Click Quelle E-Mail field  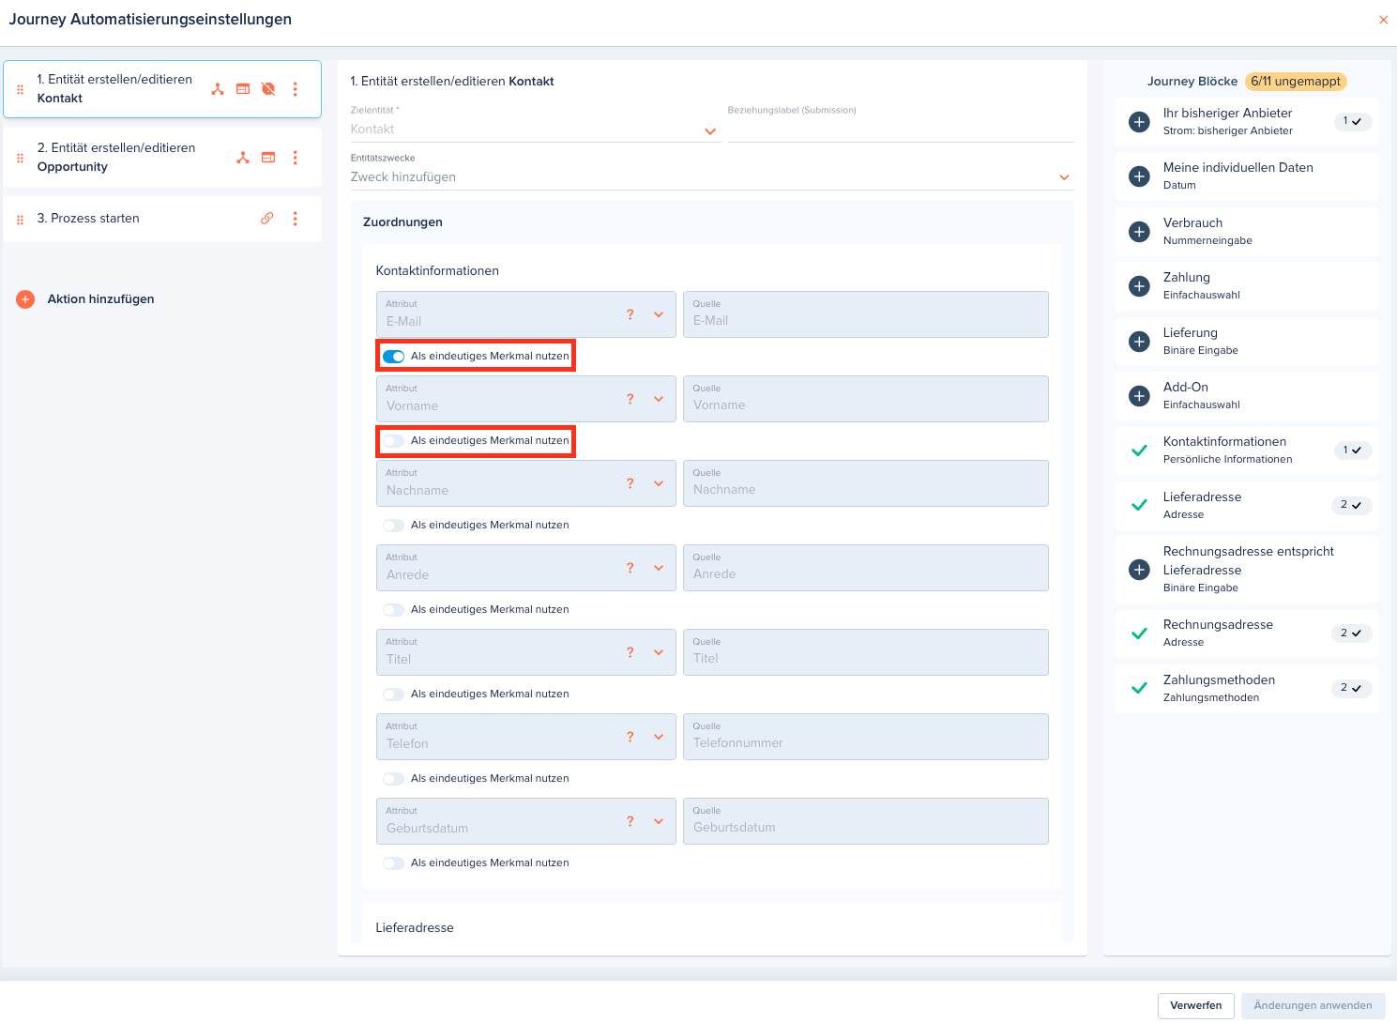click(x=866, y=314)
